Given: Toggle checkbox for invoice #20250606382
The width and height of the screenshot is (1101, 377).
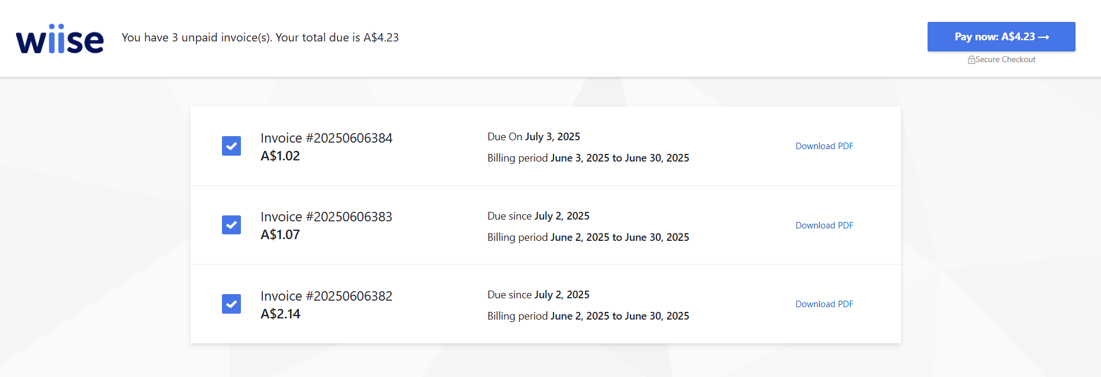Looking at the screenshot, I should (231, 304).
